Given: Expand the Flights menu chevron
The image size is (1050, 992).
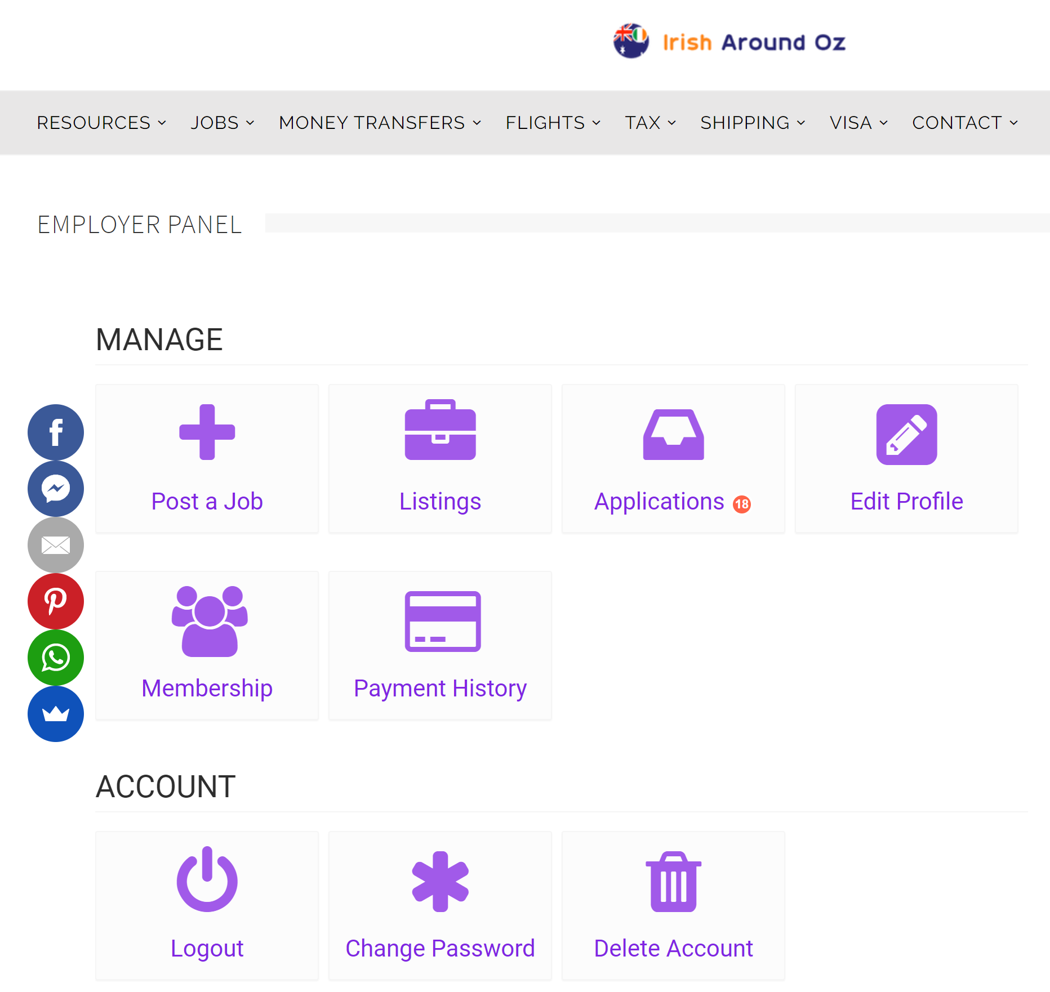Looking at the screenshot, I should [597, 123].
